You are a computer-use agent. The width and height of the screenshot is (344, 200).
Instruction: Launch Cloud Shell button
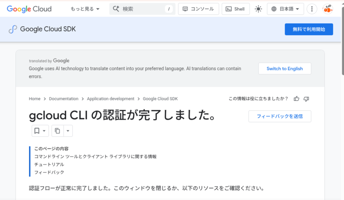235,9
